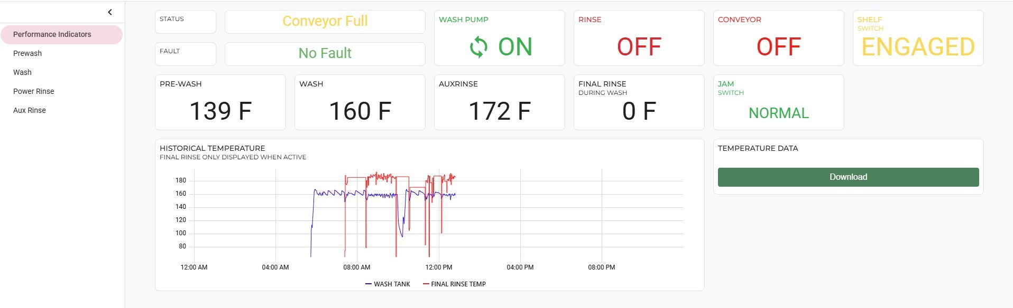
Task: Select the Pre-Wash 139 F temperature card
Action: click(220, 102)
